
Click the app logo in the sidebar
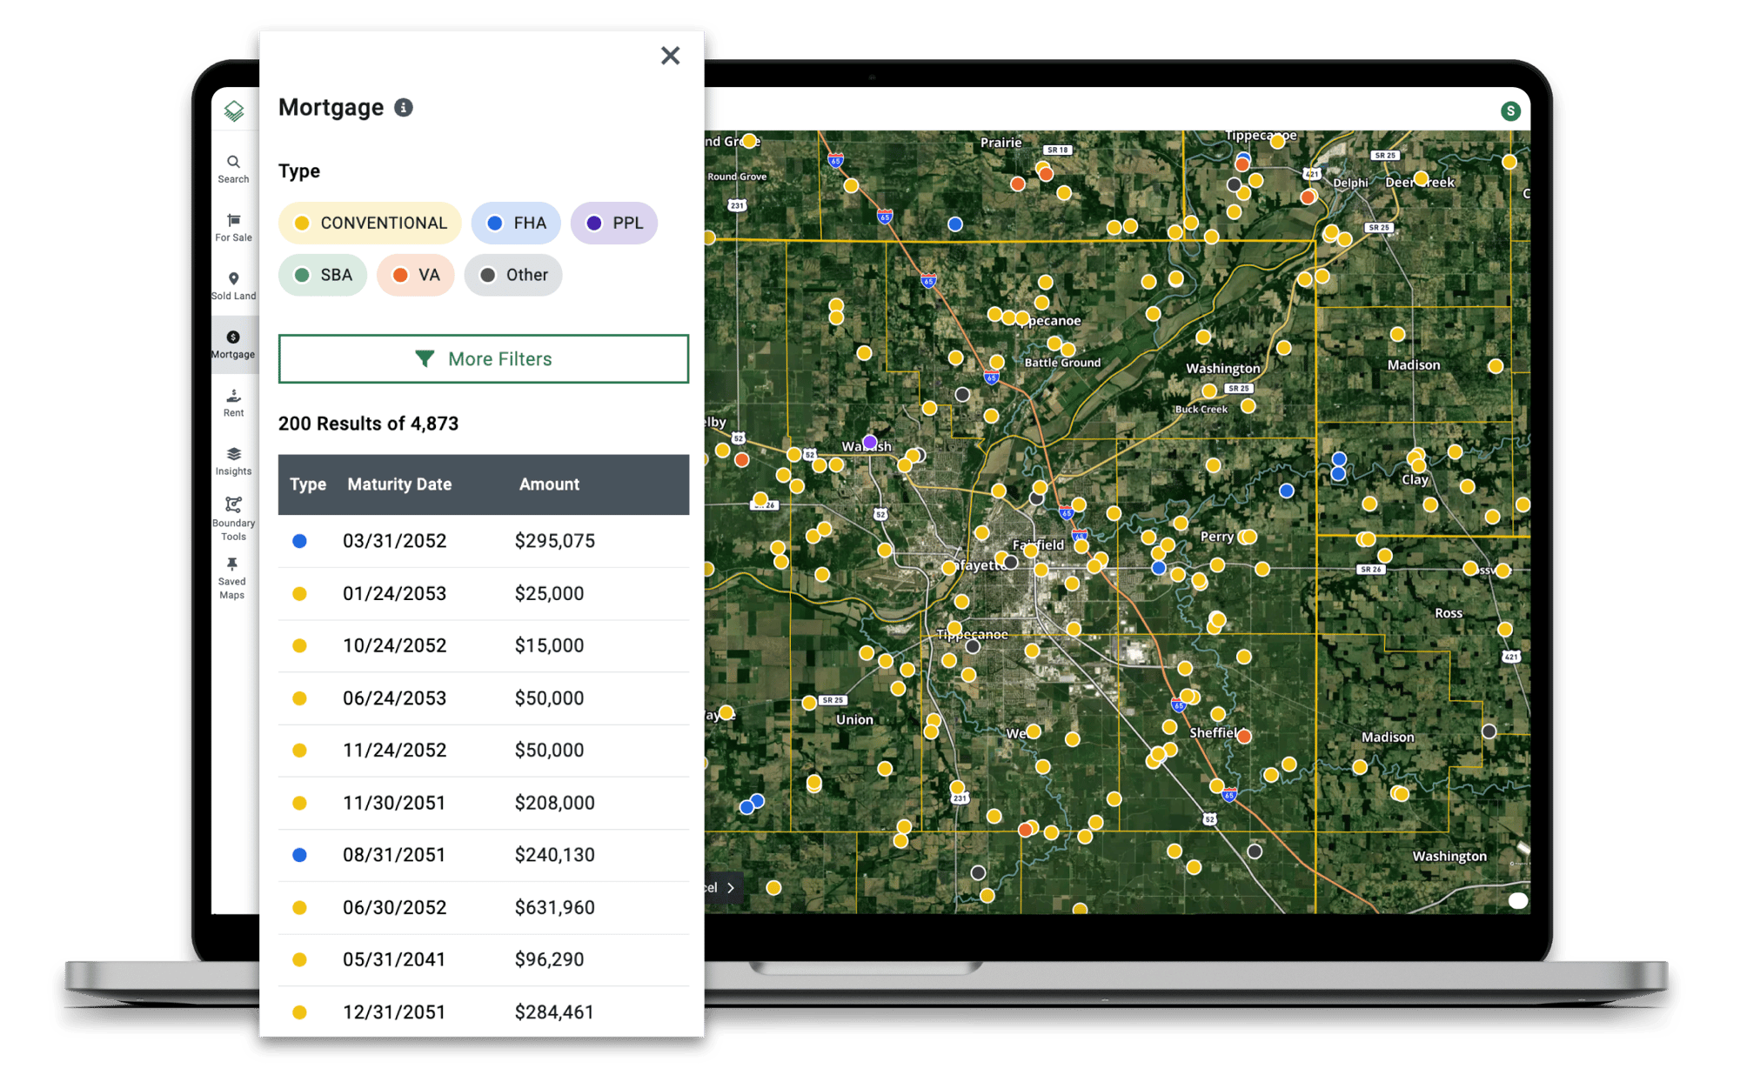(x=234, y=110)
